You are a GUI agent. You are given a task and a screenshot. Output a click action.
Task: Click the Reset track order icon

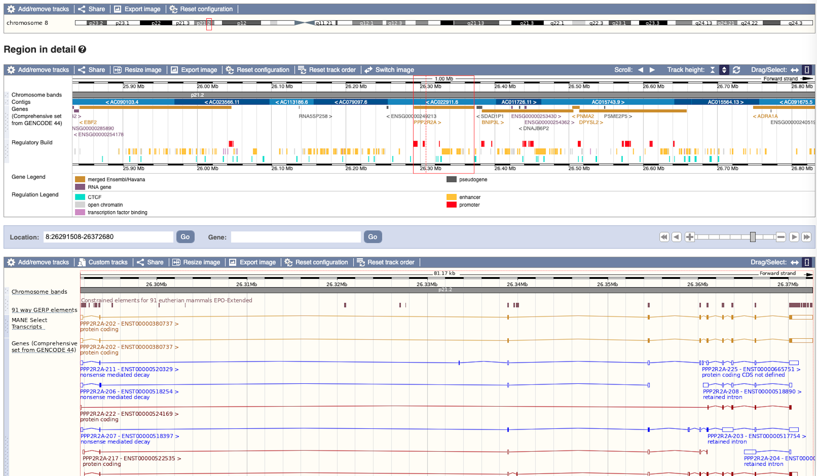(302, 70)
